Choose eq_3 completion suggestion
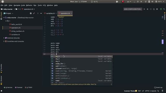The image size is (166, 93). click(x=81, y=61)
